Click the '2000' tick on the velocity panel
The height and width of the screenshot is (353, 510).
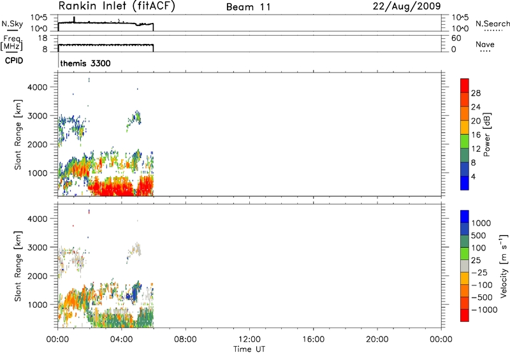click(38, 276)
